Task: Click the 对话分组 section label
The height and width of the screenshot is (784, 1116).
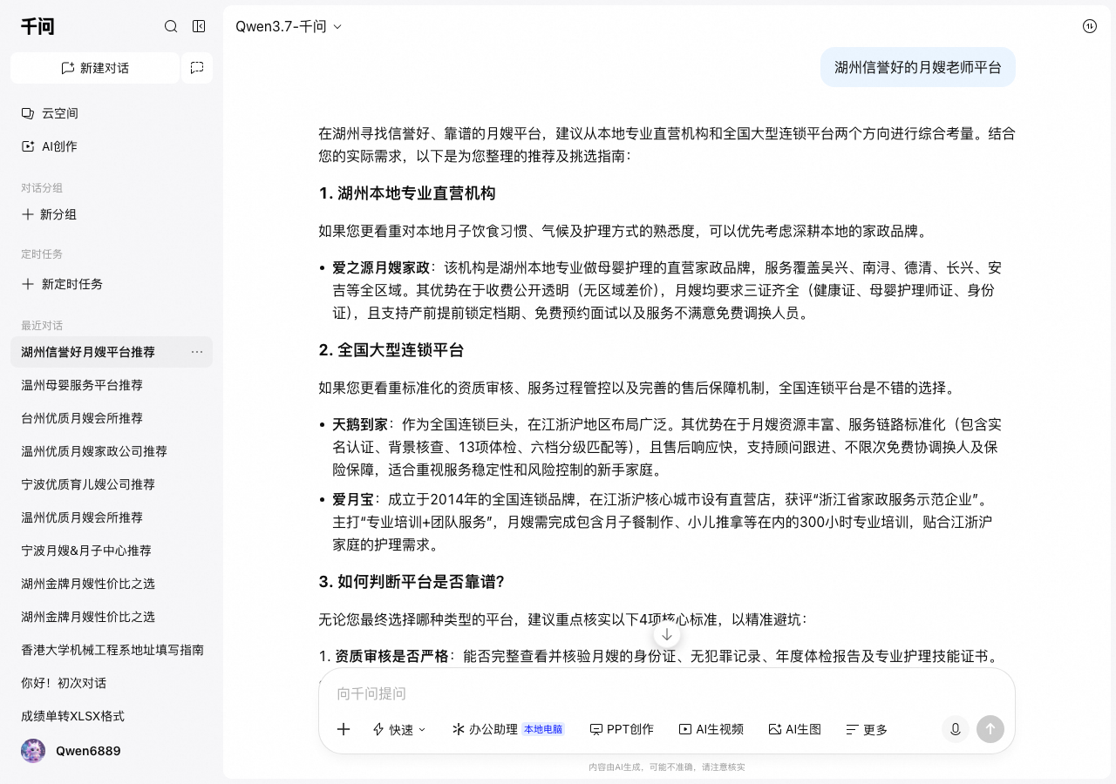Action: [42, 187]
